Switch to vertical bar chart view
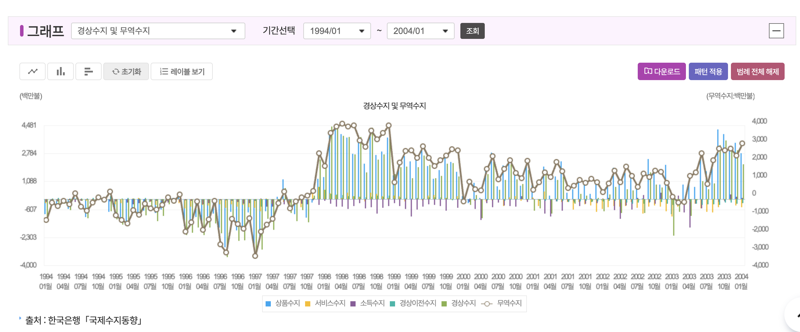 click(x=61, y=71)
